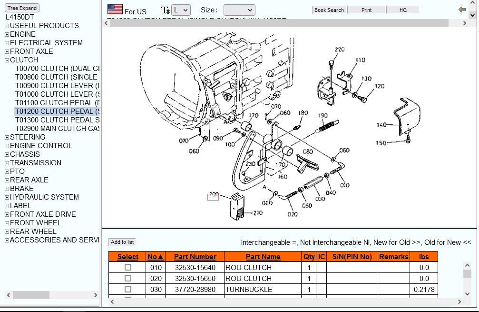Click the parts table scroll-up arrow
The image size is (479, 312).
click(x=467, y=265)
